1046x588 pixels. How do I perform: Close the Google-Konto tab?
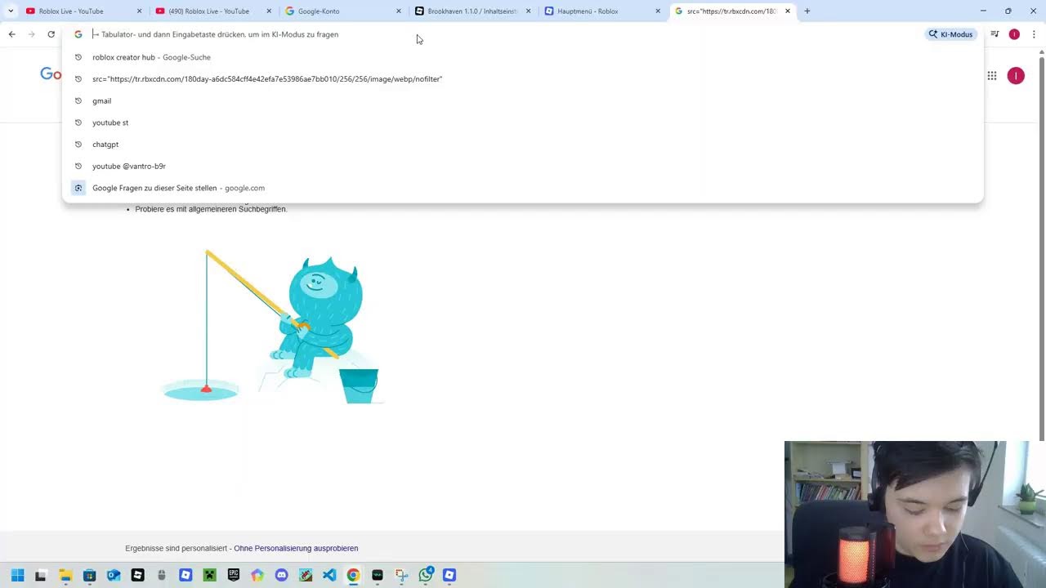399,11
